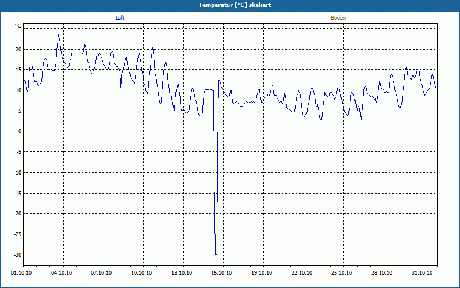Click the -30 value on the temperature axis
This screenshot has width=460, height=288.
click(18, 255)
